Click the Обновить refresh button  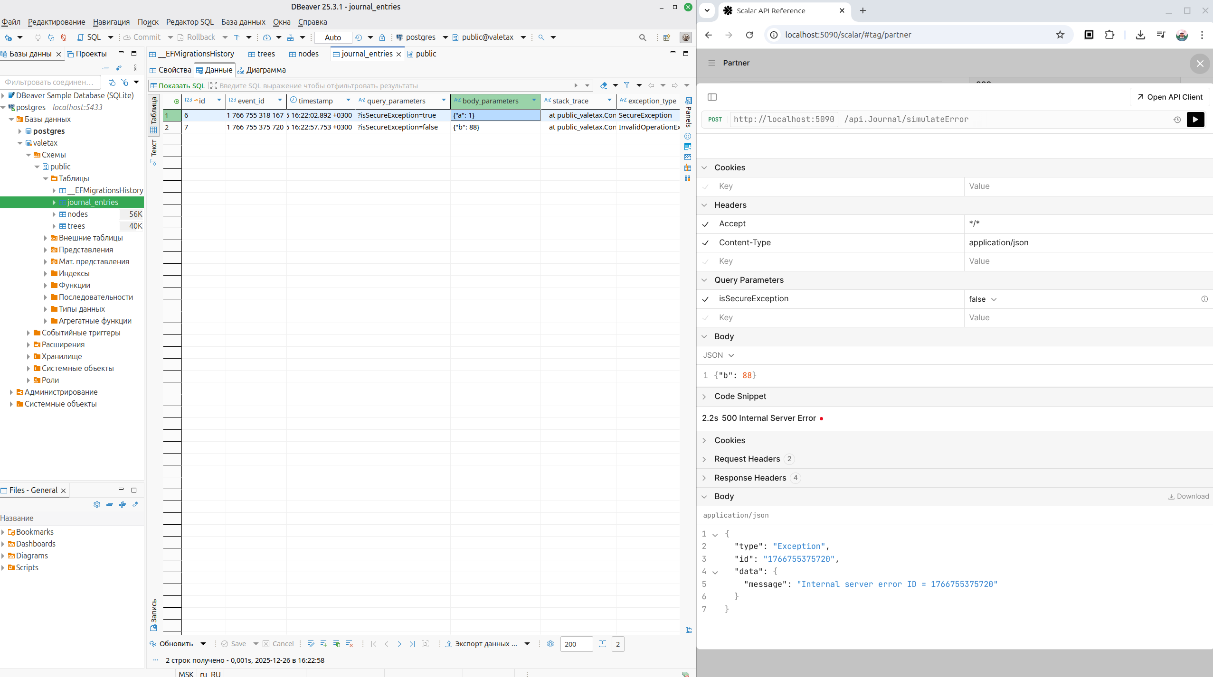click(x=171, y=644)
